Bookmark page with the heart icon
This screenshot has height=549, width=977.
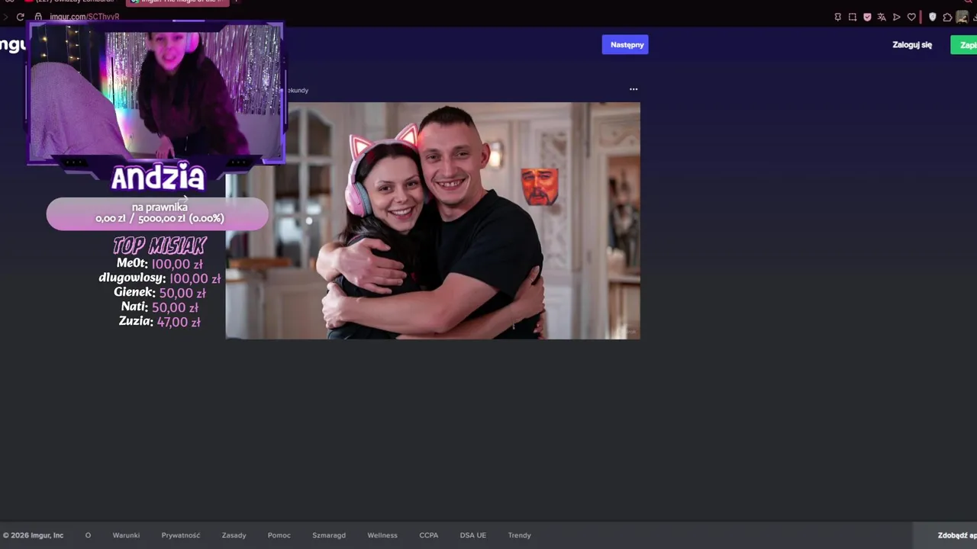[x=911, y=17]
